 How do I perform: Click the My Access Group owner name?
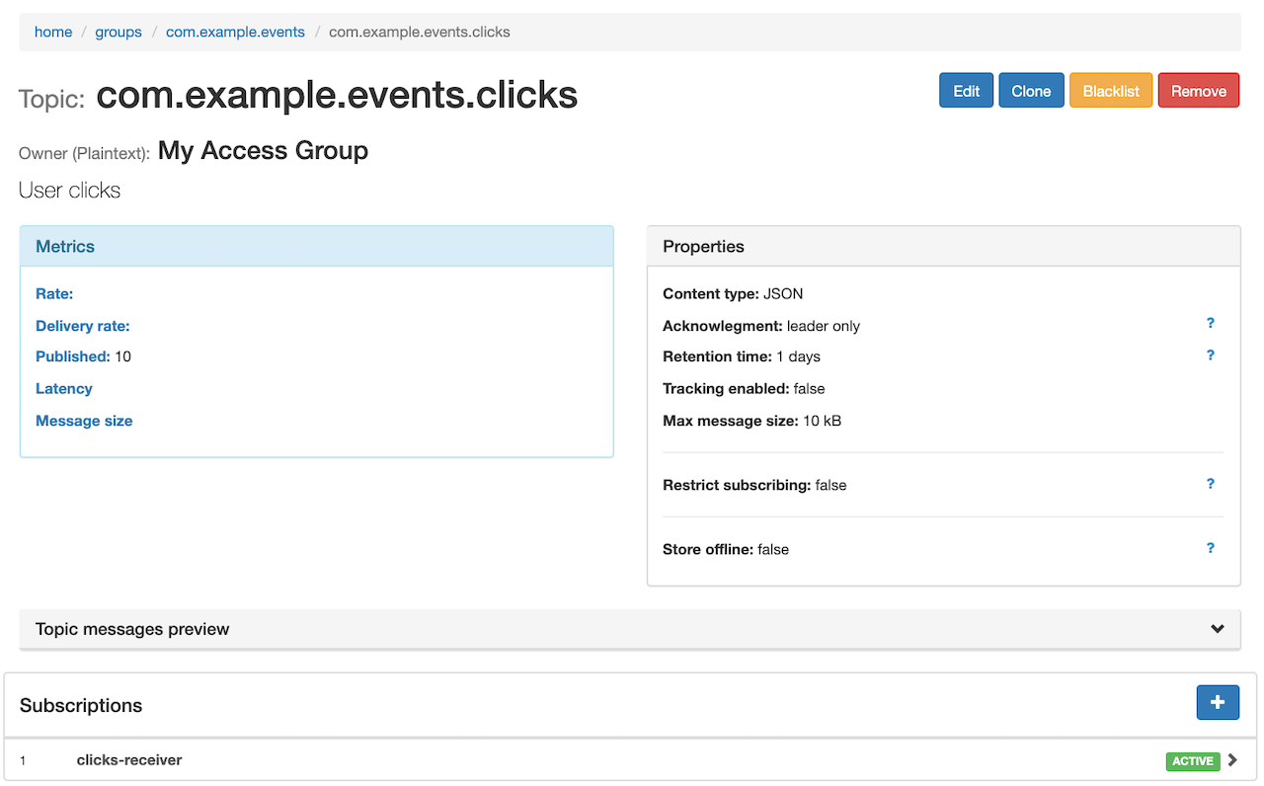(x=263, y=151)
